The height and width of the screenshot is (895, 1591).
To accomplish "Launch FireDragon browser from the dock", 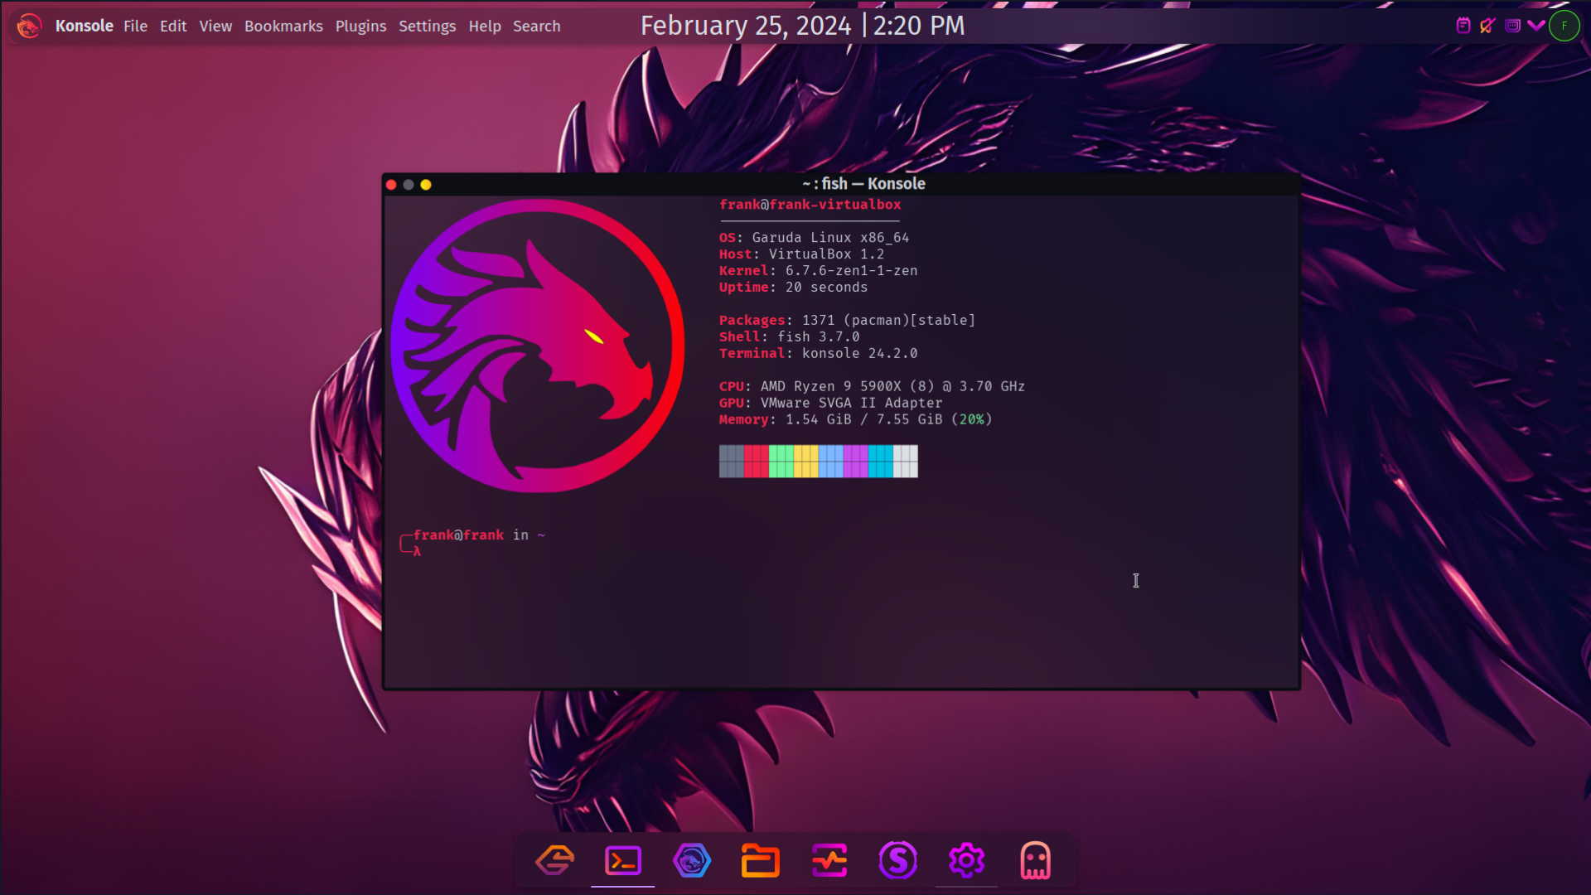I will tap(692, 861).
